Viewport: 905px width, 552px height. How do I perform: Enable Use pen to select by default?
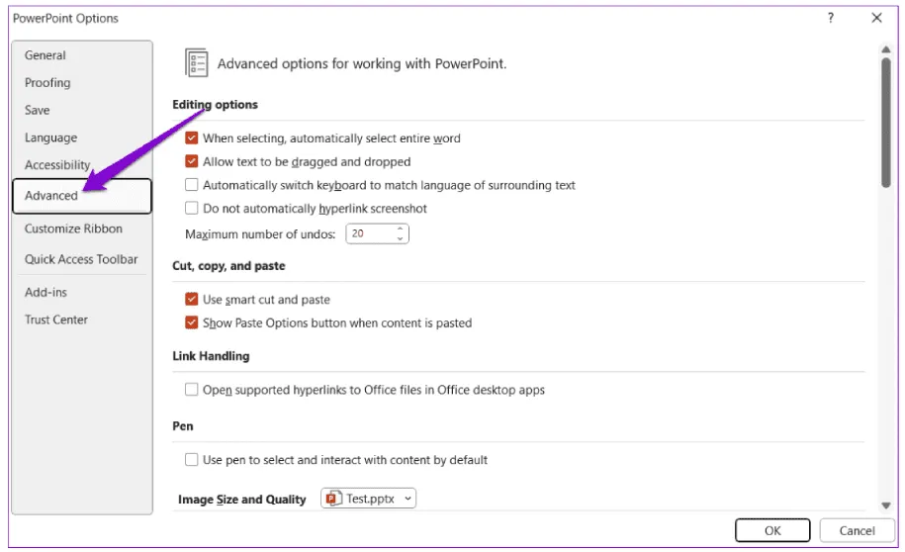[x=192, y=460]
